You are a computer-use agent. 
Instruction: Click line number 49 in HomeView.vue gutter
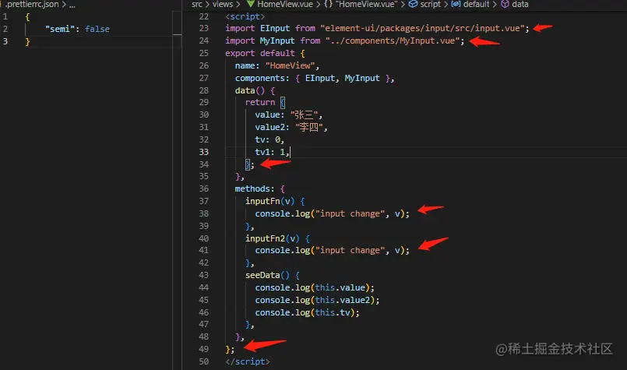[x=203, y=349]
